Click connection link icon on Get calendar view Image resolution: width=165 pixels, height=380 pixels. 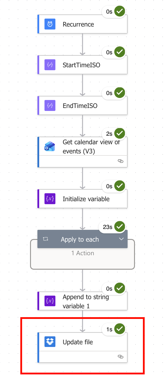120,161
